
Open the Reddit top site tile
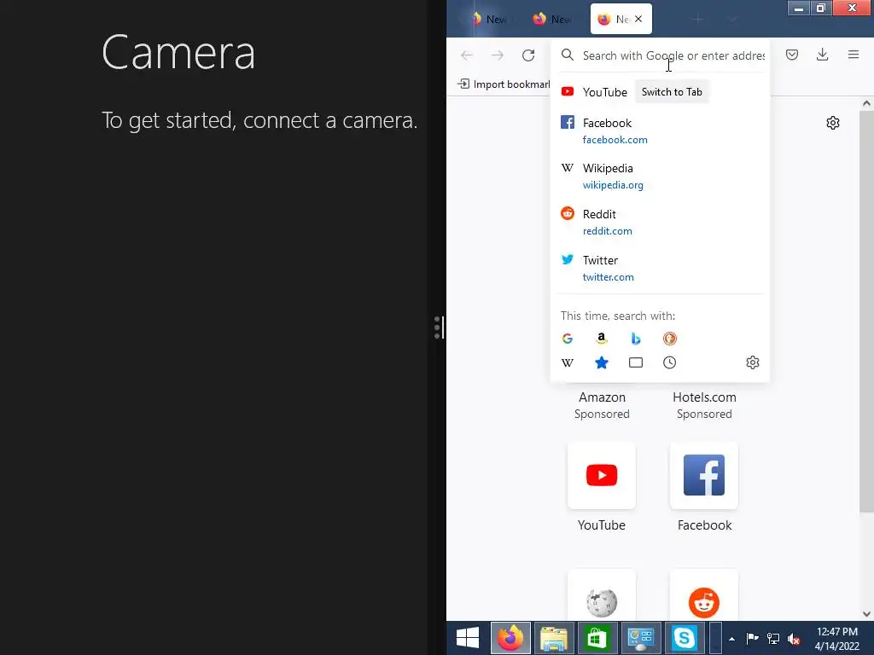point(704,596)
